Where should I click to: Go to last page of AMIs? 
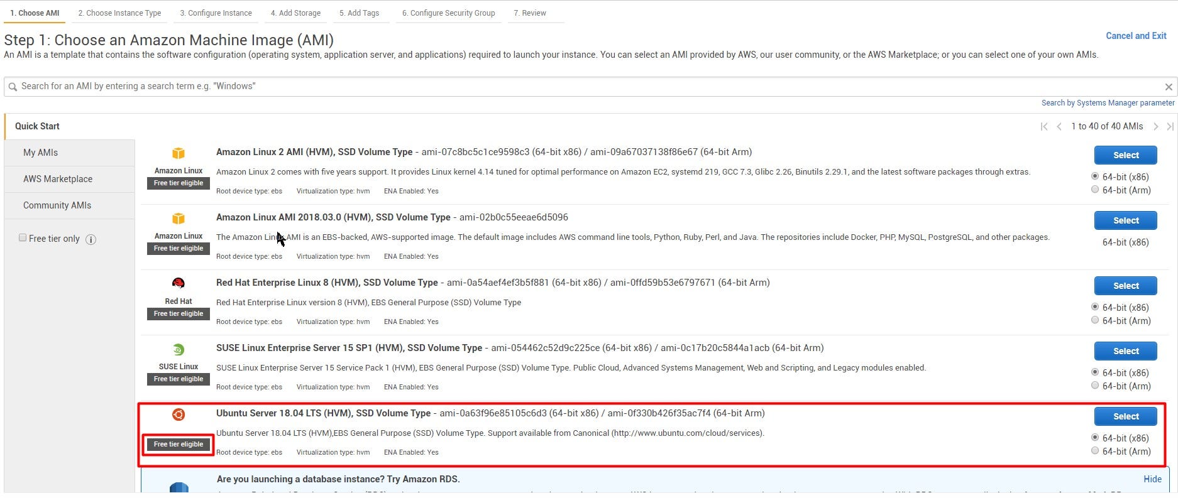tap(1170, 126)
